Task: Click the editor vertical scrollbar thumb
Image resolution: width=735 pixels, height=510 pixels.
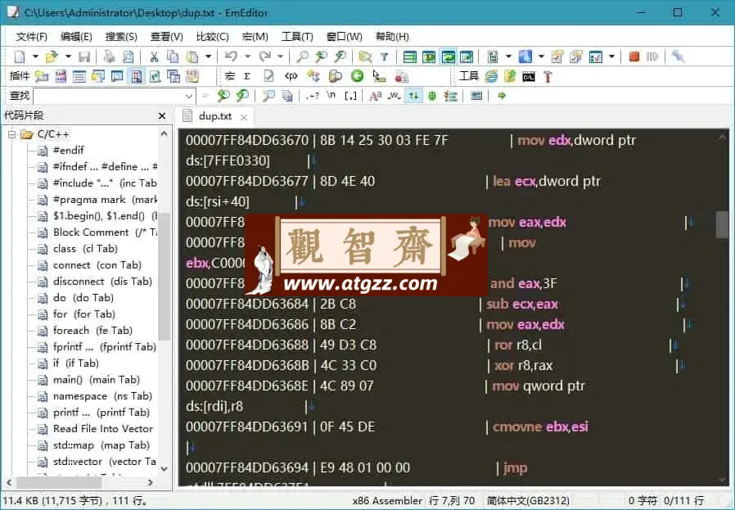Action: pos(722,224)
